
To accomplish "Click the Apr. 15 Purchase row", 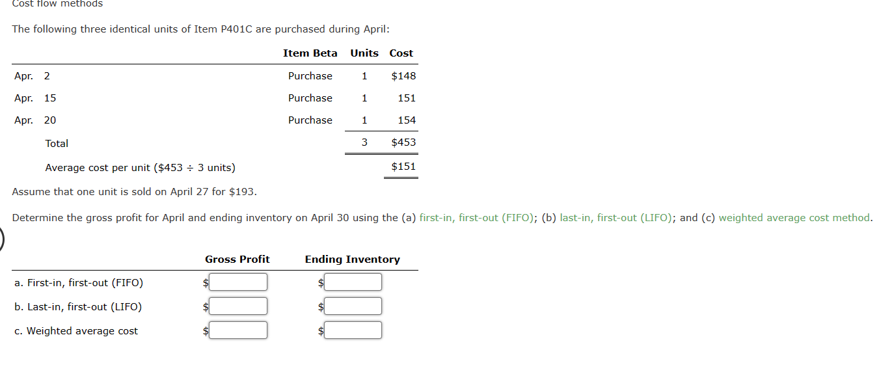I will (215, 98).
